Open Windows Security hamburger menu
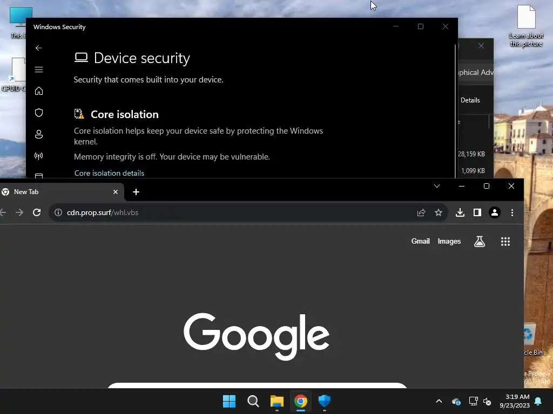The width and height of the screenshot is (553, 414). (39, 70)
